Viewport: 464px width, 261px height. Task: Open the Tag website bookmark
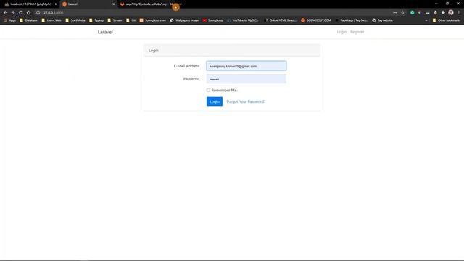382,20
